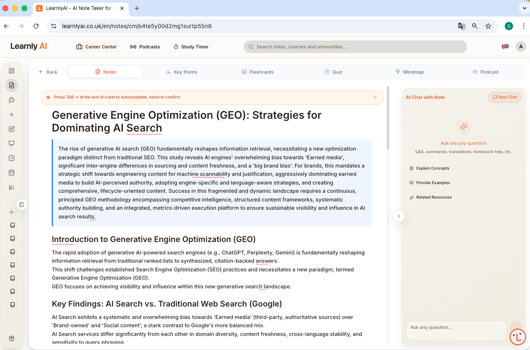This screenshot has height=350, width=530.
Task: Open the library icon in the left sidebar
Action: click(12, 187)
